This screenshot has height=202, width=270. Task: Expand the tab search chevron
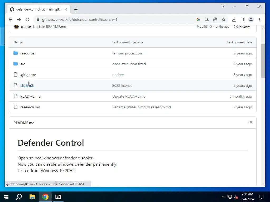coord(223,7)
